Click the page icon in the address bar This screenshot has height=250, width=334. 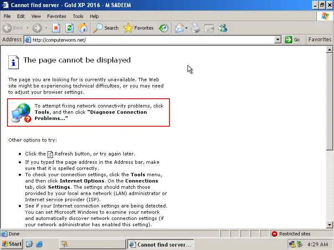click(x=28, y=40)
